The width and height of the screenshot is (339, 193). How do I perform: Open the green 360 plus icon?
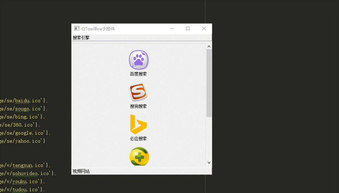pyautogui.click(x=139, y=156)
